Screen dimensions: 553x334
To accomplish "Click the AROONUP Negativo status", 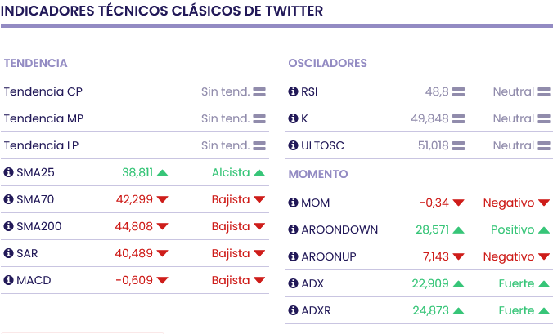I will [508, 256].
